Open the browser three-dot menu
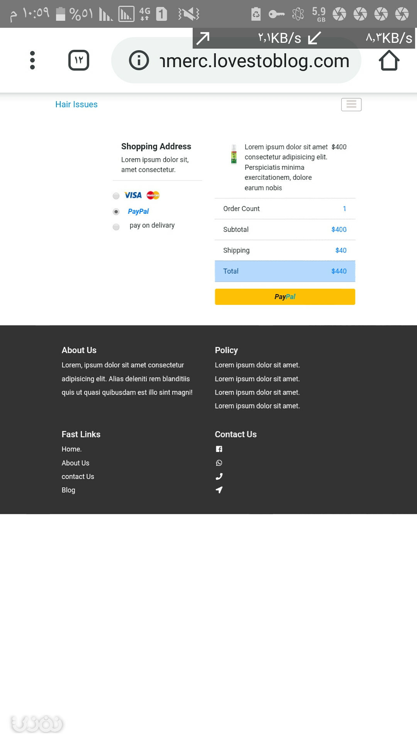The height and width of the screenshot is (741, 417). (x=32, y=60)
